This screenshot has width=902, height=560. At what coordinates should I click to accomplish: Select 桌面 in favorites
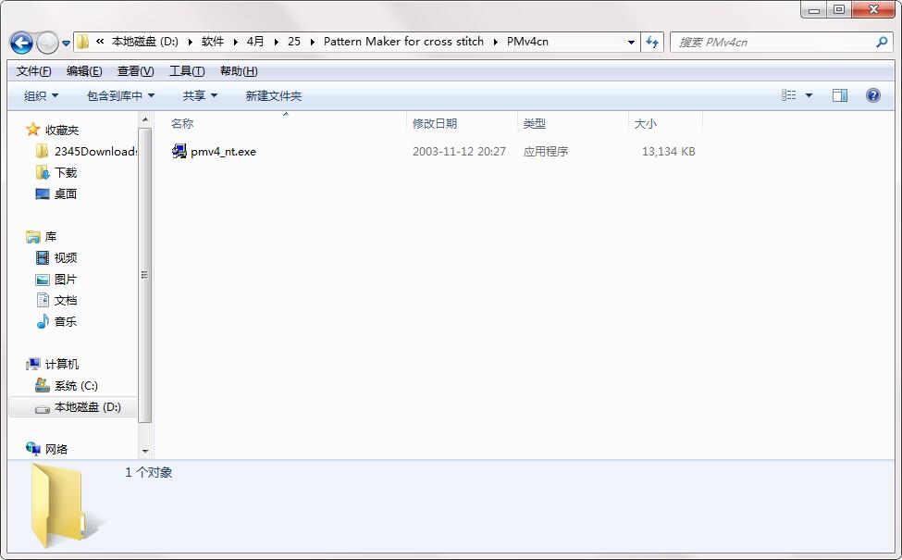tap(66, 194)
